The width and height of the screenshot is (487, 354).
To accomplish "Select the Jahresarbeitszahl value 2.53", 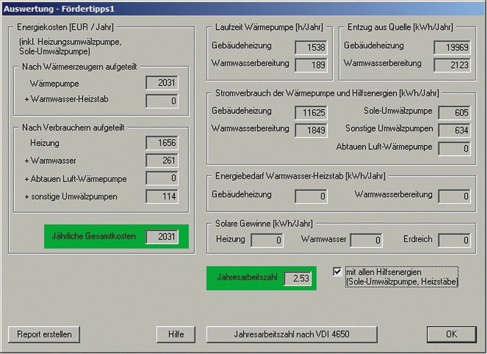I will [x=298, y=278].
